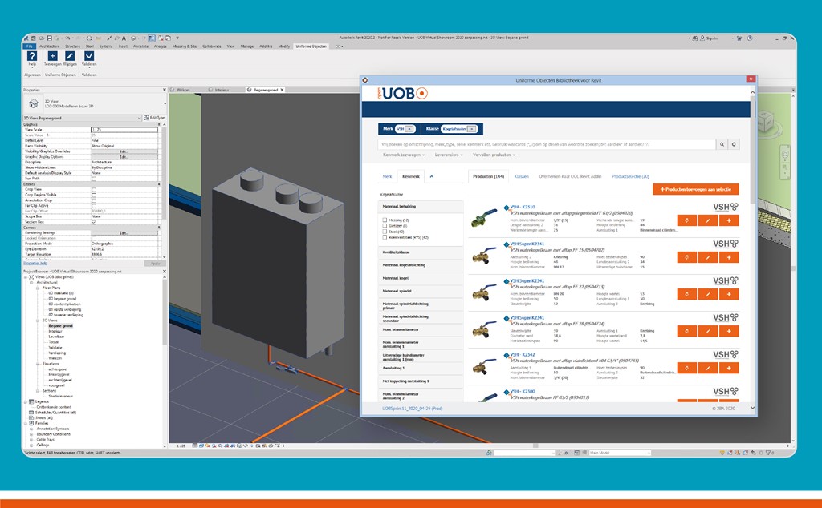Toggle the Crop Region Visible checkbox
Image resolution: width=822 pixels, height=508 pixels.
[x=94, y=195]
